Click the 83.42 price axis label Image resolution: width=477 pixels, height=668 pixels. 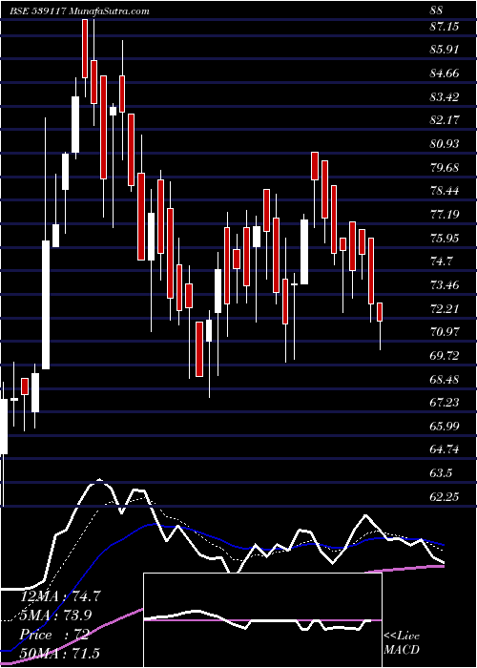(445, 97)
